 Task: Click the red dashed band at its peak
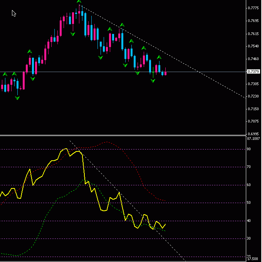tap(106, 142)
